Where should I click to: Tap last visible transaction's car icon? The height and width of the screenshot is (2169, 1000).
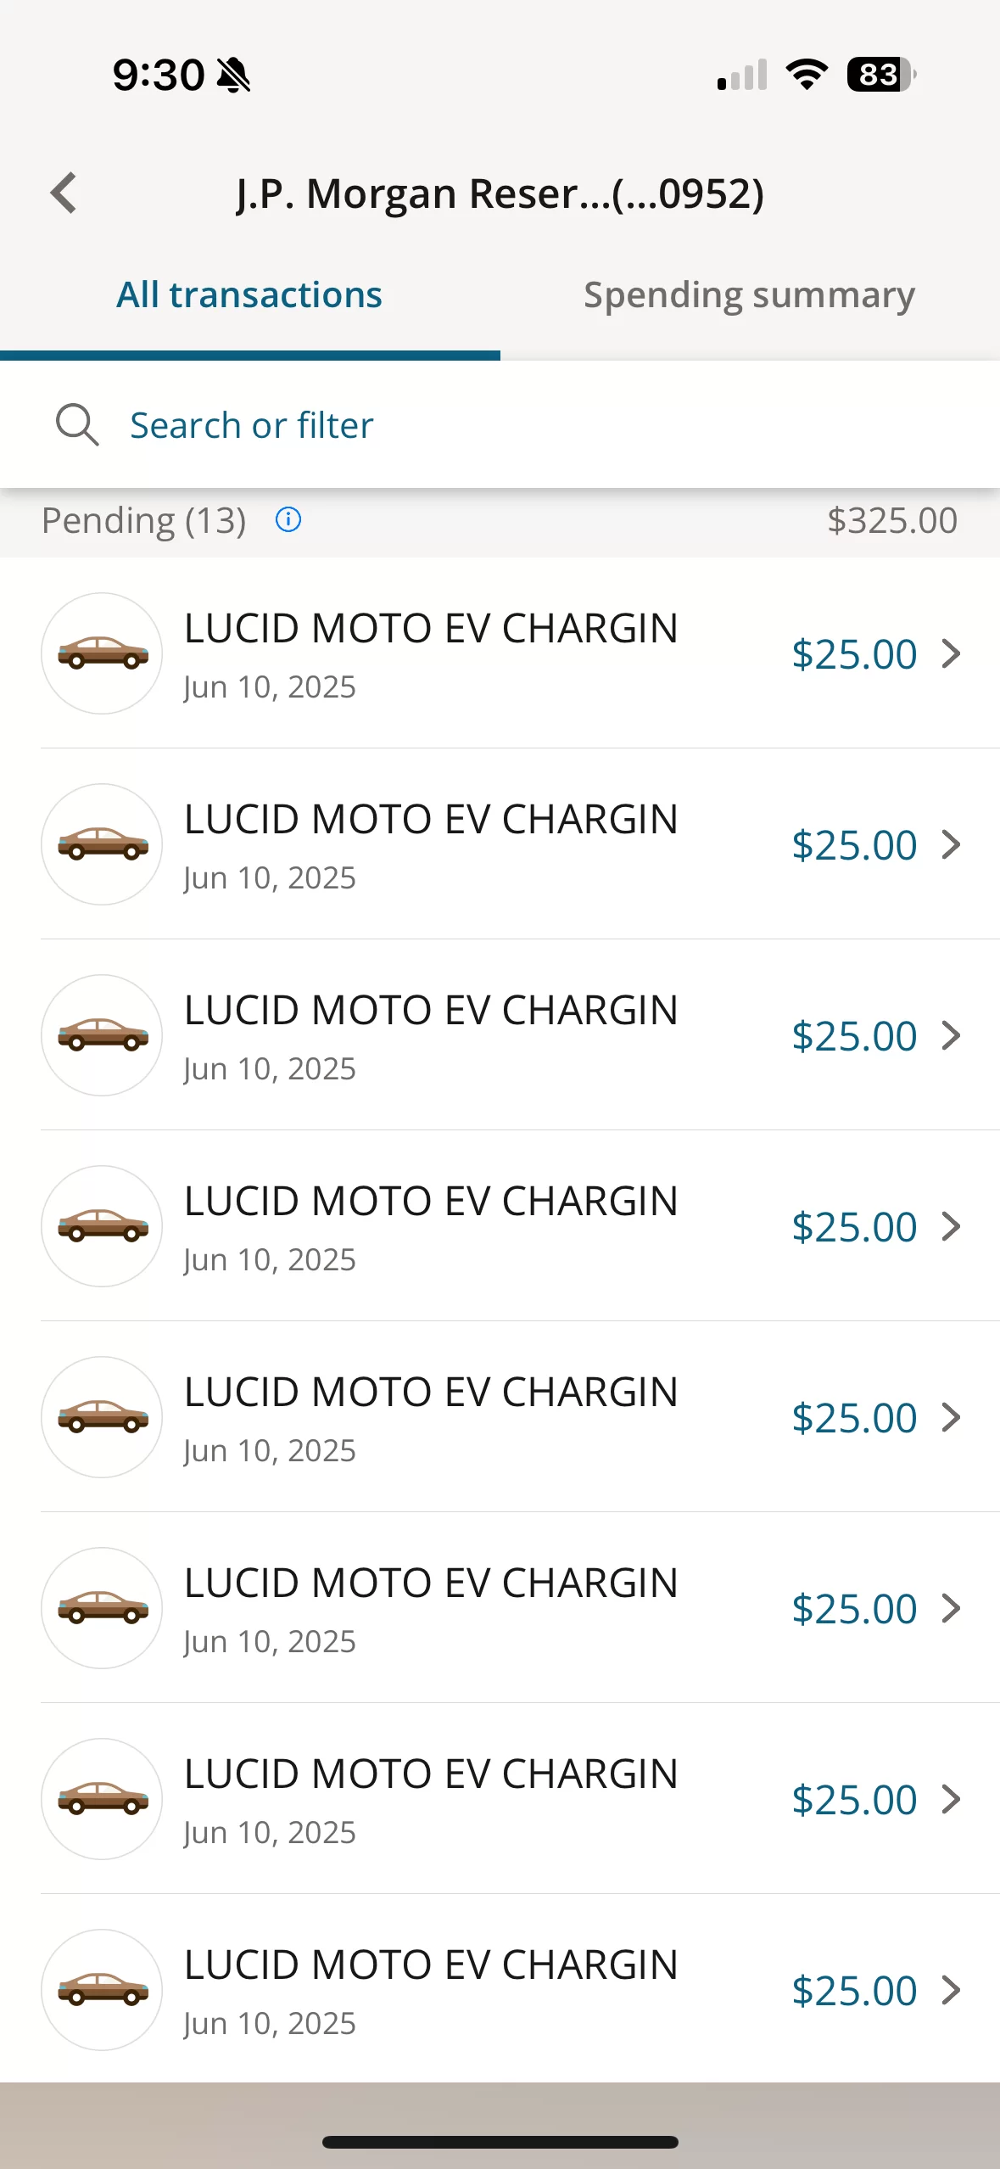tap(103, 1990)
